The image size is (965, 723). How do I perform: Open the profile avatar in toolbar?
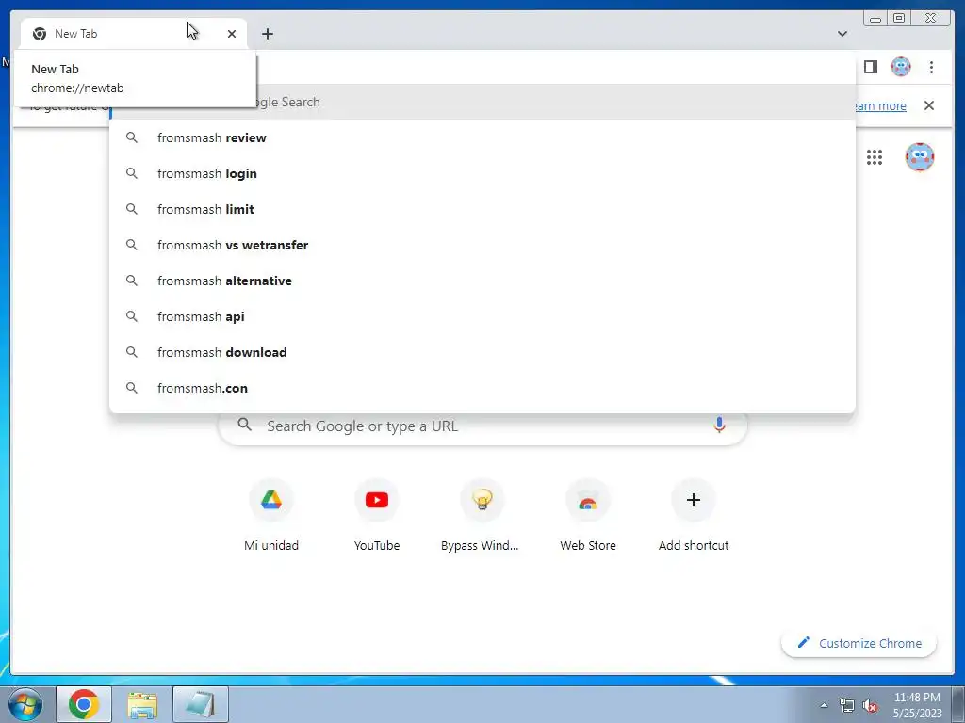(901, 67)
